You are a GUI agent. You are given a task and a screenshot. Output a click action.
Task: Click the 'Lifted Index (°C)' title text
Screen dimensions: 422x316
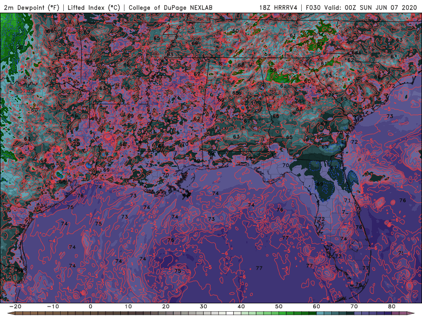94,7
